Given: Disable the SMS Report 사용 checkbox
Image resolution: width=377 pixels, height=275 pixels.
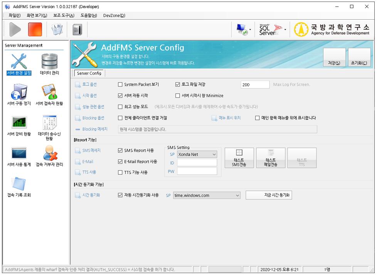Looking at the screenshot, I should tap(120, 150).
